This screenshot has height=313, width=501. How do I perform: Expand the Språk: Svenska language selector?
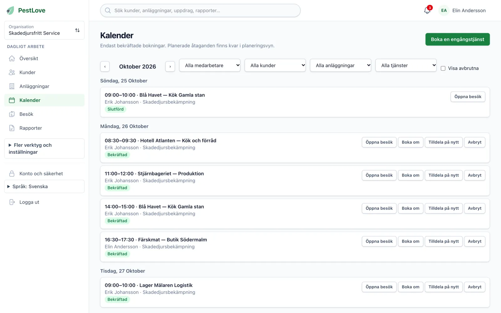point(44,187)
